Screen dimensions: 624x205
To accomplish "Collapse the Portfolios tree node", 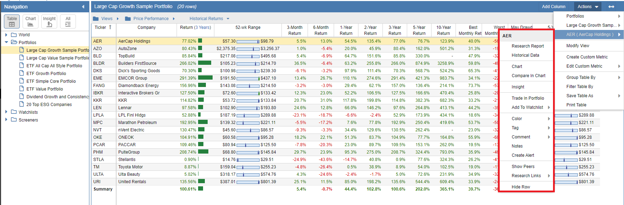I will click(6, 42).
